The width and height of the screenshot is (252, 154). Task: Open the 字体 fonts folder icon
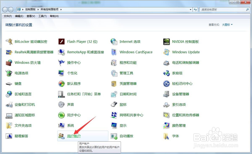coord(166,136)
